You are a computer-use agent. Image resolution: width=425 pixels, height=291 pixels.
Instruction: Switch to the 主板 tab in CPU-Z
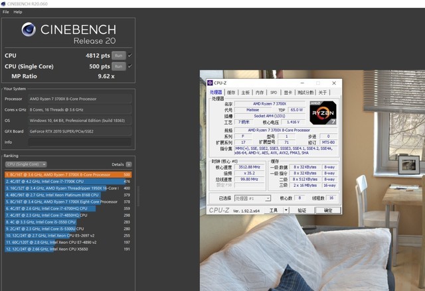point(245,93)
